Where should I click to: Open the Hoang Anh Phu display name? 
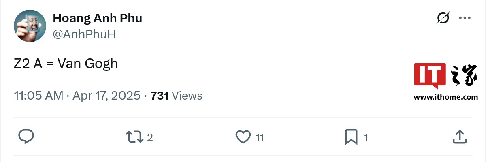pos(97,18)
